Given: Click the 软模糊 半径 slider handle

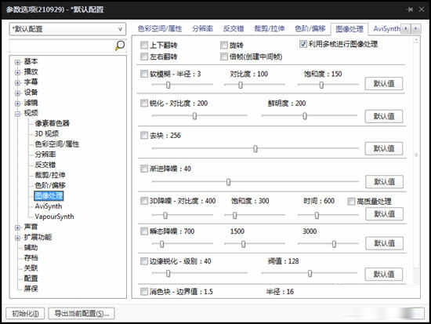Looking at the screenshot, I should tap(168, 85).
